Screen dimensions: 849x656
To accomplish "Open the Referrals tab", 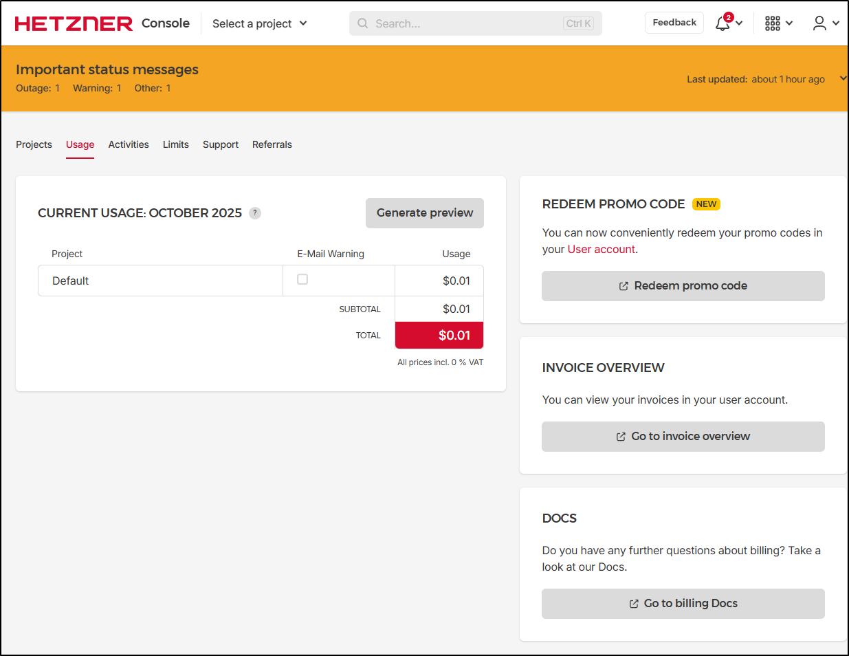I will 272,144.
